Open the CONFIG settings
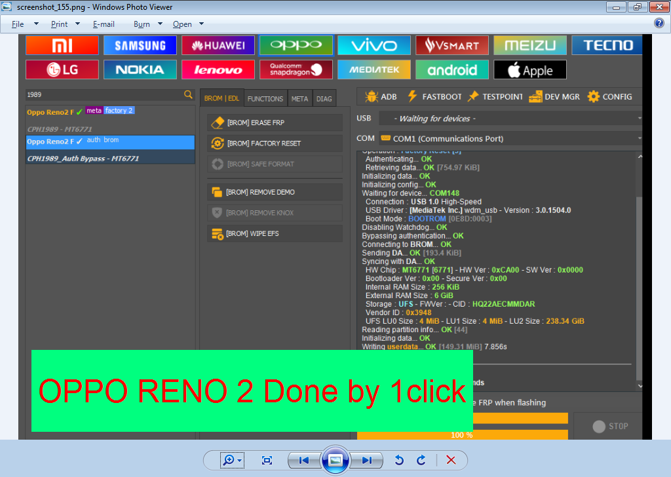Viewport: 671px width, 477px height. pyautogui.click(x=610, y=97)
